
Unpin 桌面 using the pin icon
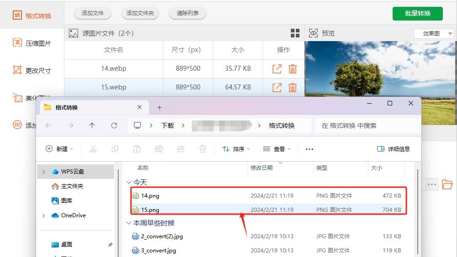pos(110,245)
